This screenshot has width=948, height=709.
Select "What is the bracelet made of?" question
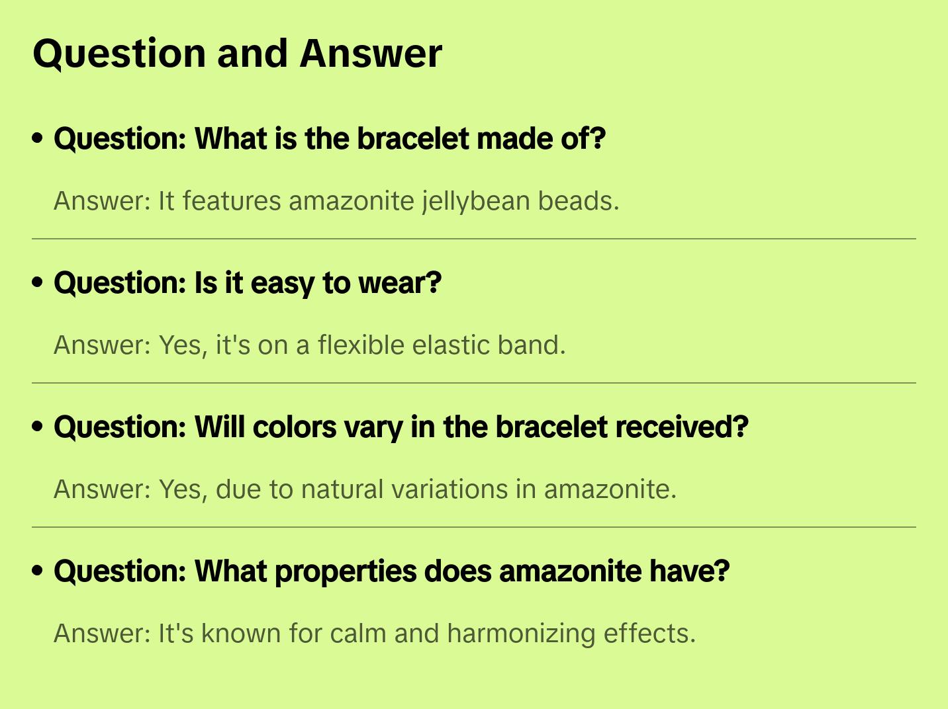330,139
